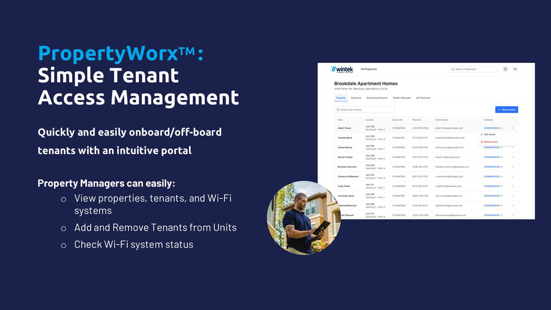Select tenant name Bessie Cooper

(345, 157)
